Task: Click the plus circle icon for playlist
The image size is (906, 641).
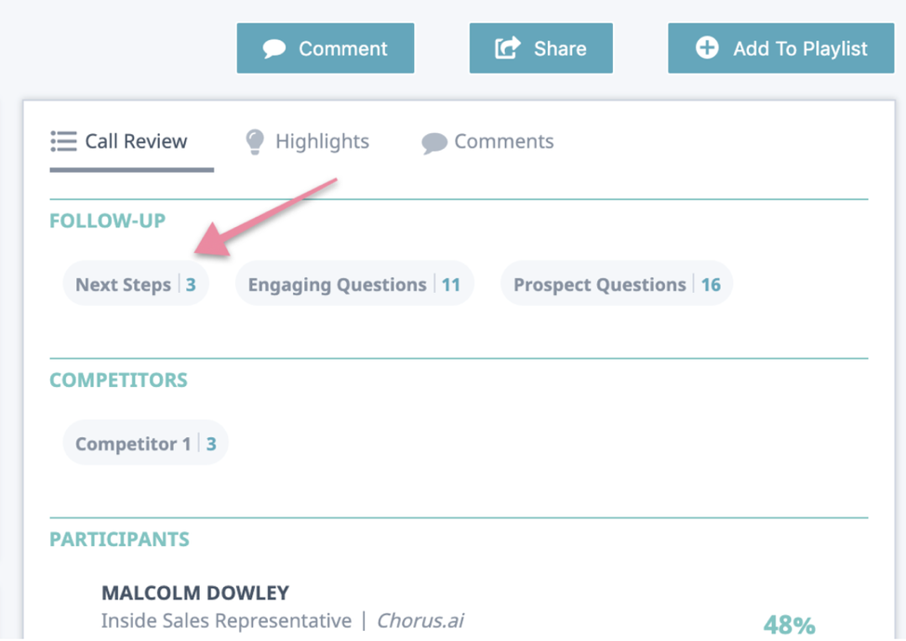Action: (x=707, y=47)
